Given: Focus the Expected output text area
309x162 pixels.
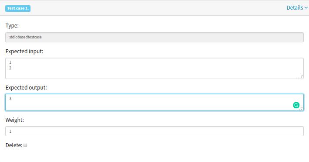Looking at the screenshot, I should [x=154, y=102].
